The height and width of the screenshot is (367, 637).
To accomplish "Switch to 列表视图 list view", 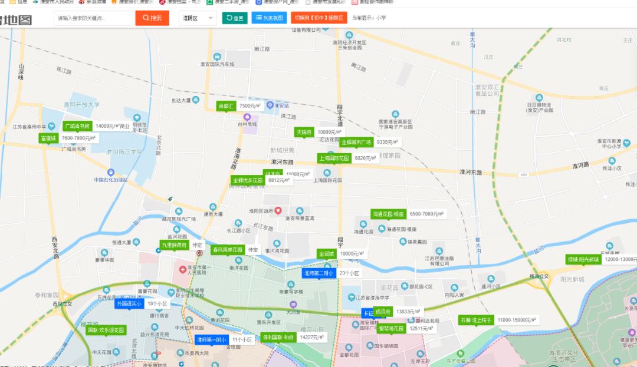I will (270, 18).
